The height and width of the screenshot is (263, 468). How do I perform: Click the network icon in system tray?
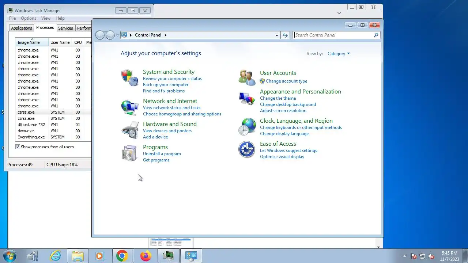pyautogui.click(x=422, y=256)
